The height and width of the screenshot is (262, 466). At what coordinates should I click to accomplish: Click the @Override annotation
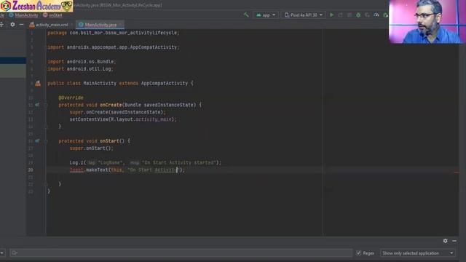point(71,98)
